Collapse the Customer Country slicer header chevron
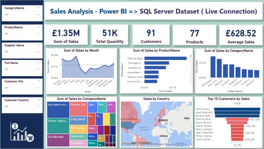Screen dimensions: 264x149 [39, 100]
